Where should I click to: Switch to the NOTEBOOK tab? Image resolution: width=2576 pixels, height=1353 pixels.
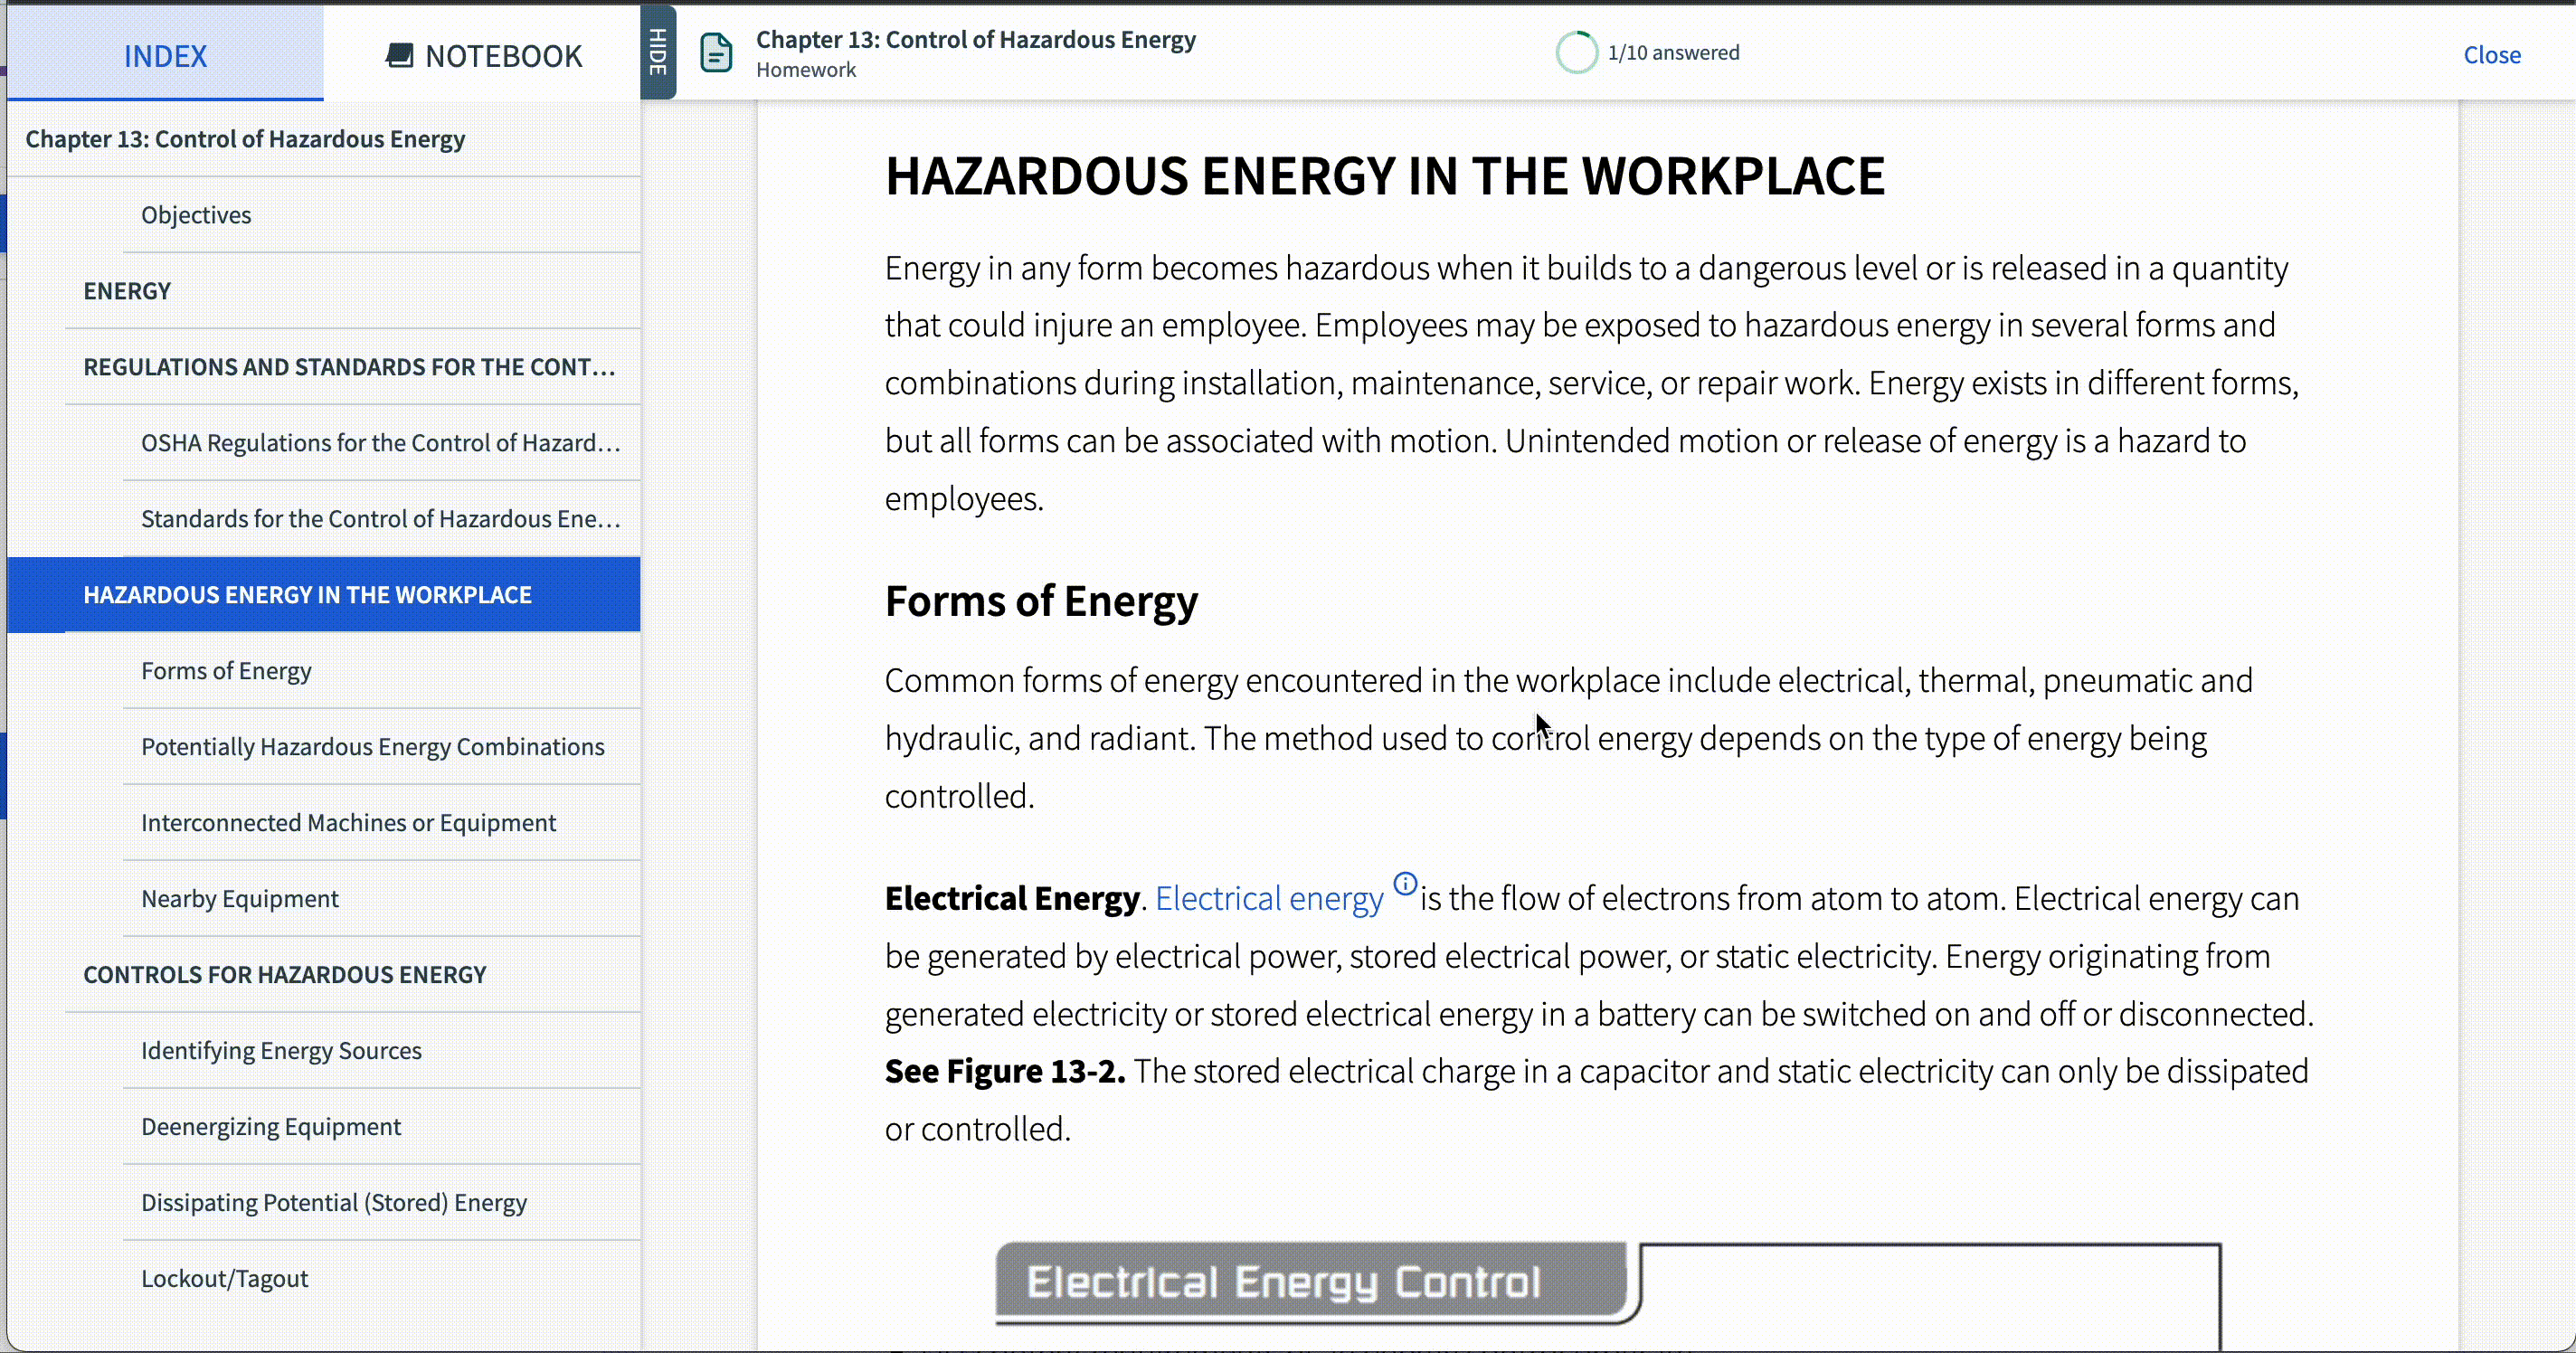pyautogui.click(x=483, y=55)
